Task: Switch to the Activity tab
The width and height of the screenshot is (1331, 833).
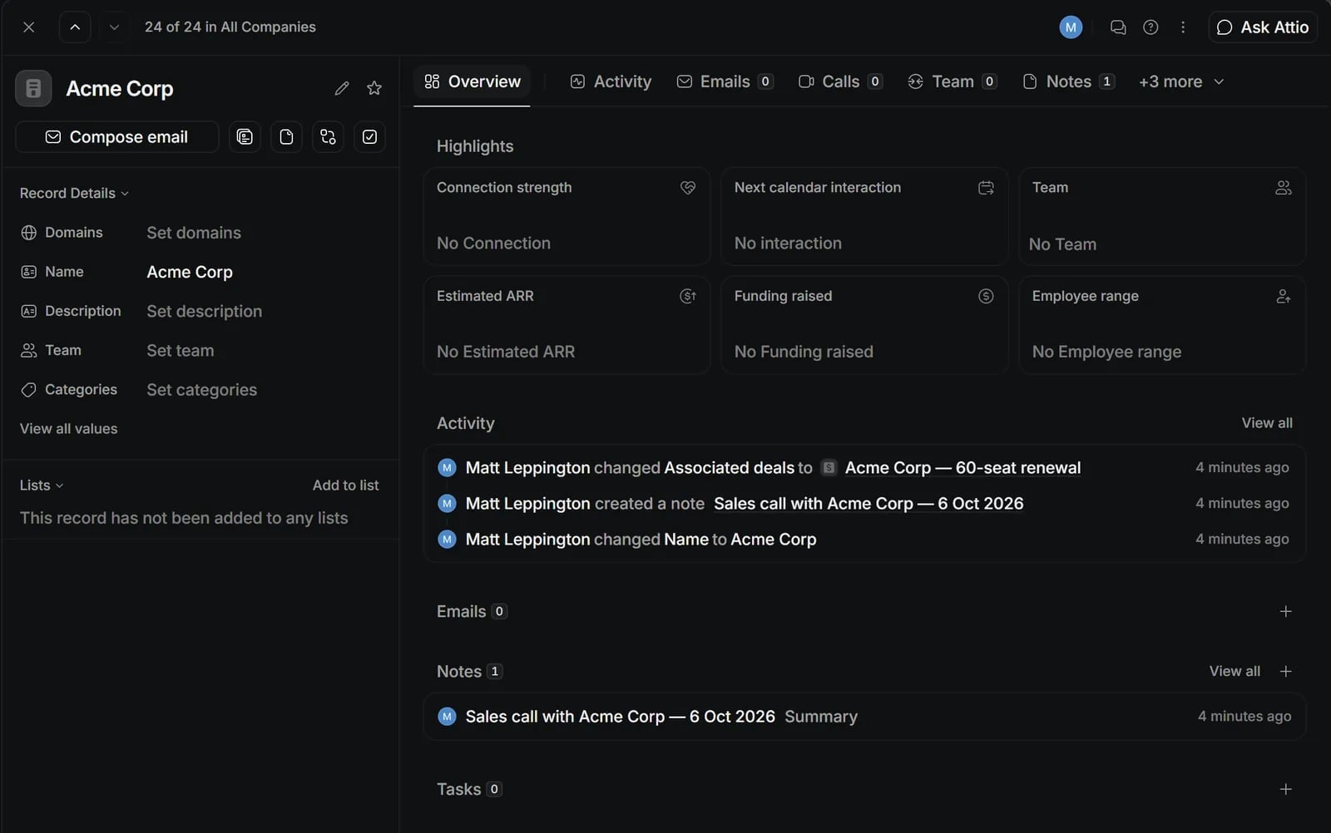Action: pos(611,81)
